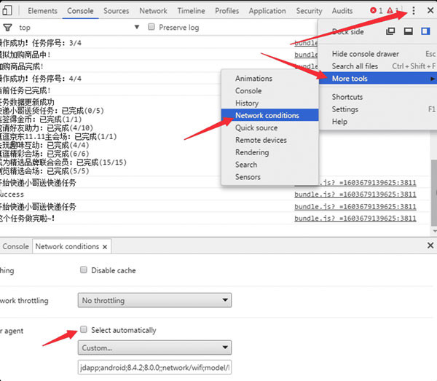Open the DevTools three-dots menu

pos(414,11)
